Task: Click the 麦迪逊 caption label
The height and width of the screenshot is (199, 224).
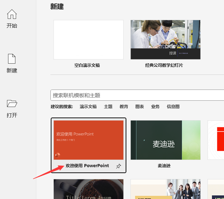Action: pyautogui.click(x=164, y=166)
